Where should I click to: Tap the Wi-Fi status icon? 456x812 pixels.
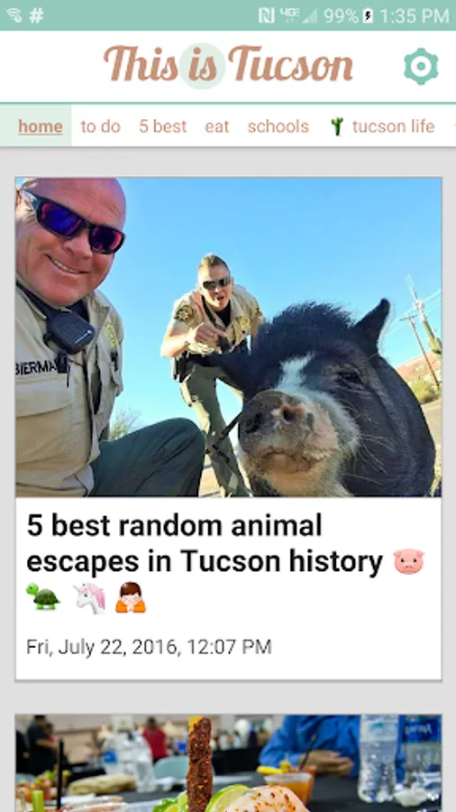click(14, 15)
